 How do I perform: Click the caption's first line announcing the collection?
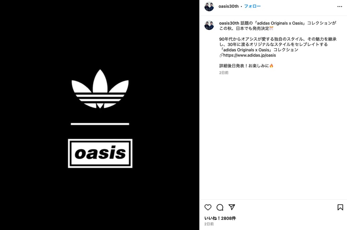click(x=288, y=23)
